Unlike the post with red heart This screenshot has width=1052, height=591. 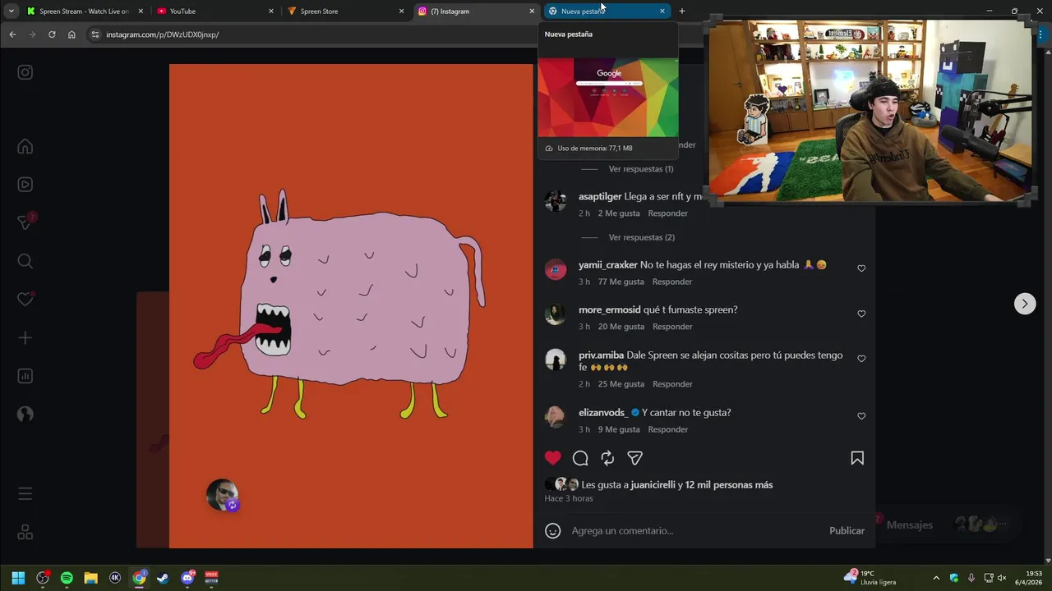[x=553, y=458]
